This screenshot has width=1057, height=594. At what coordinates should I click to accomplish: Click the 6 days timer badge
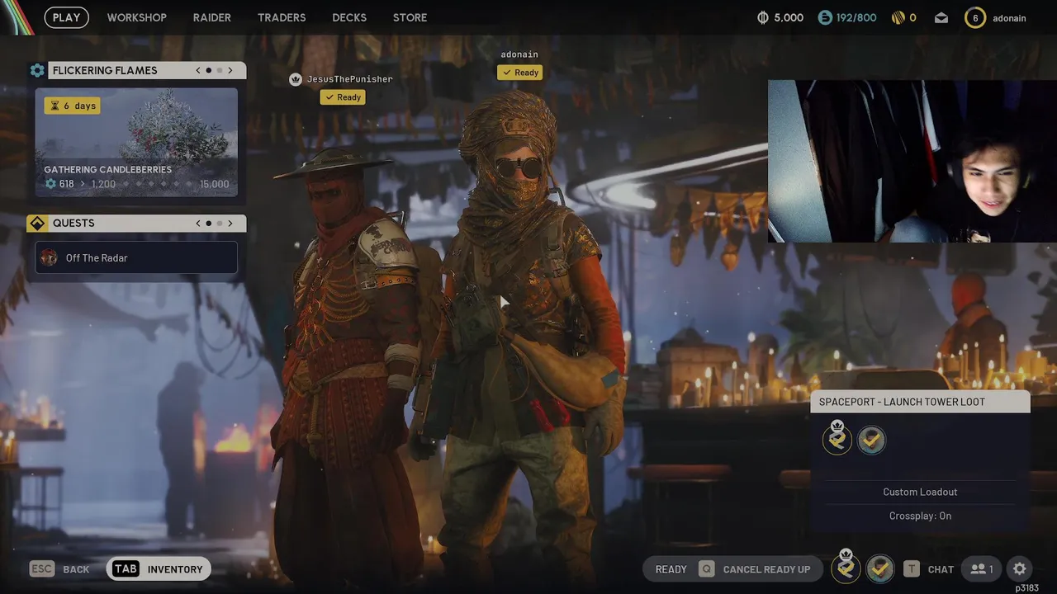point(73,106)
